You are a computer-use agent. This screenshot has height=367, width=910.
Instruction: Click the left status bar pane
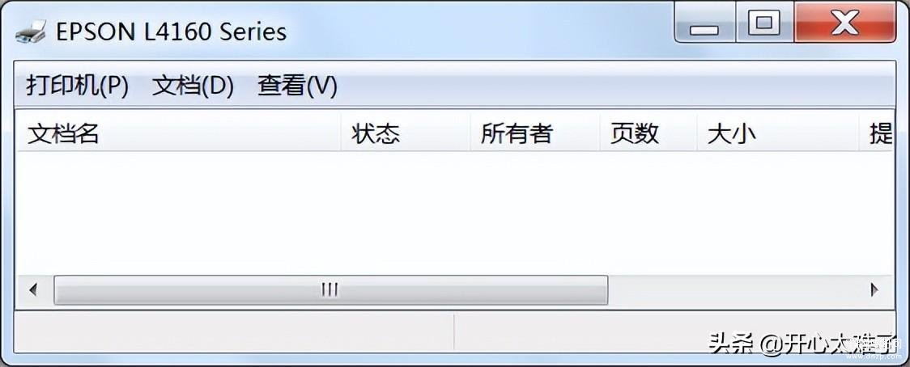(233, 333)
